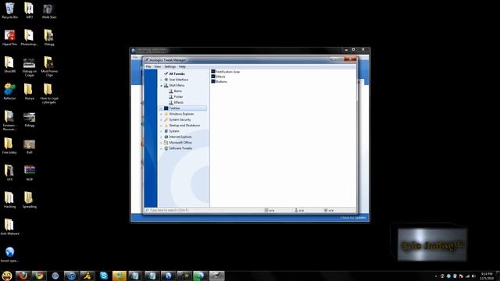Click the Taskbar category icon in tree
The width and height of the screenshot is (500, 281).
[166, 108]
